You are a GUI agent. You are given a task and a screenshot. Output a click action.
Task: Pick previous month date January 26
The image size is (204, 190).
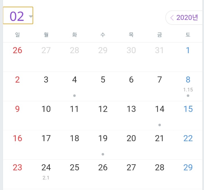click(18, 51)
